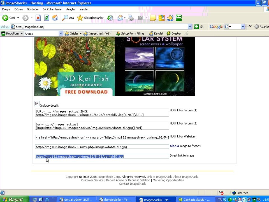Print the page with printer icon
This screenshot has width=269, height=202.
[x=131, y=18]
